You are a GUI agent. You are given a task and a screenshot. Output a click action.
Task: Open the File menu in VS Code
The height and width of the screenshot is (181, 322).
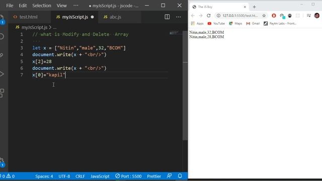[x=10, y=6]
